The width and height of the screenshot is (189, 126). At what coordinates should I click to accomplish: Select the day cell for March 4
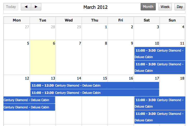point(172,32)
